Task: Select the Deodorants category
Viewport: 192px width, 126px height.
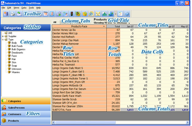Action: pos(17,53)
